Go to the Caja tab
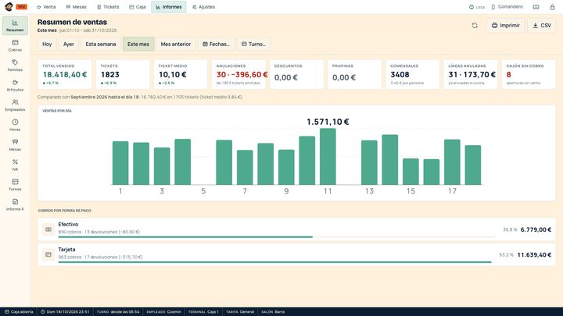Image resolution: width=563 pixels, height=316 pixels. [137, 7]
